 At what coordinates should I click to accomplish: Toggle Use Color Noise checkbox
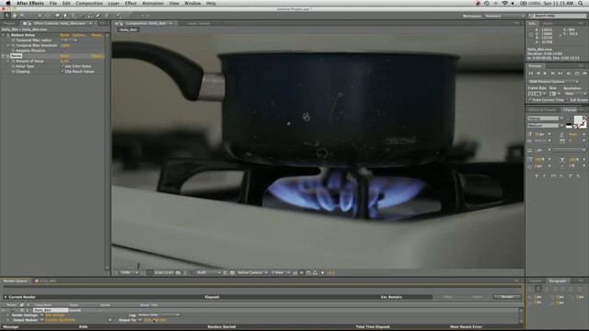point(63,66)
